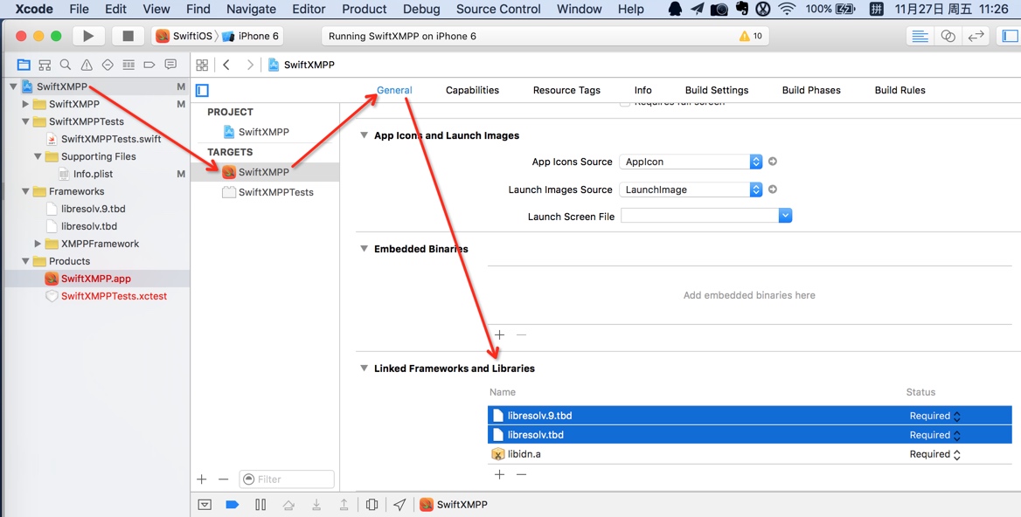Open the Product menu
Screen dimensions: 1021x517
[x=364, y=9]
